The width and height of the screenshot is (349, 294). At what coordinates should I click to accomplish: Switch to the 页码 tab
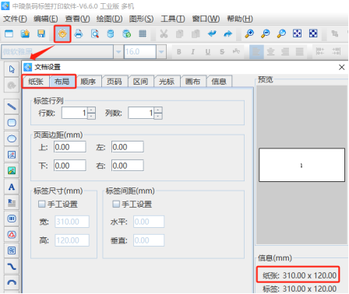tap(115, 82)
